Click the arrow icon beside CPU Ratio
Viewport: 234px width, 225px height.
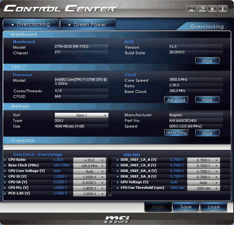(x=5, y=160)
